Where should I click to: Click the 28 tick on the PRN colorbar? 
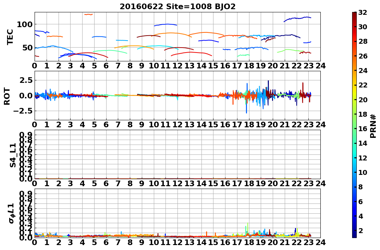point(363,41)
